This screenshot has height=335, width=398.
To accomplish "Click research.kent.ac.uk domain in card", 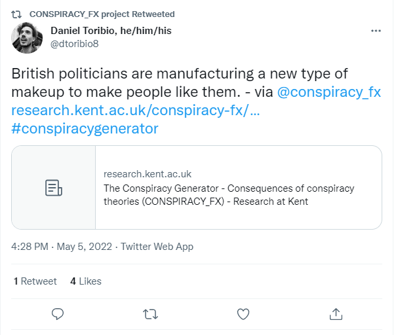I will pos(148,174).
